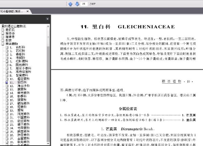Open the bookmark 前言
This screenshot has height=146, width=203.
8,40
